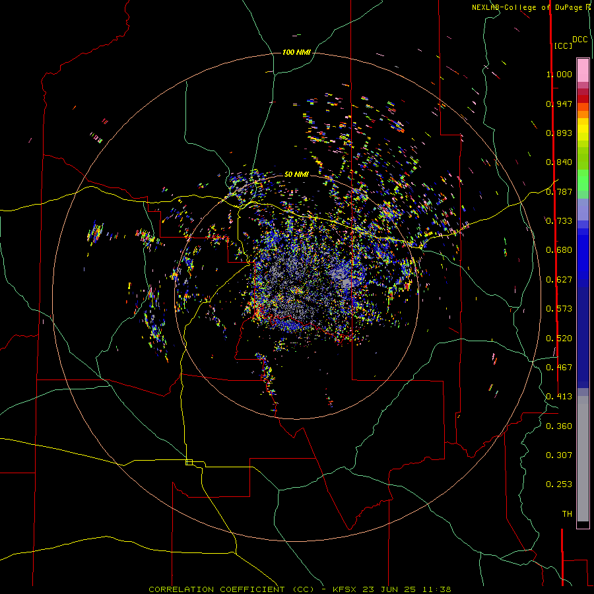Click the 0.840 scale value
The image size is (594, 594).
coord(559,162)
